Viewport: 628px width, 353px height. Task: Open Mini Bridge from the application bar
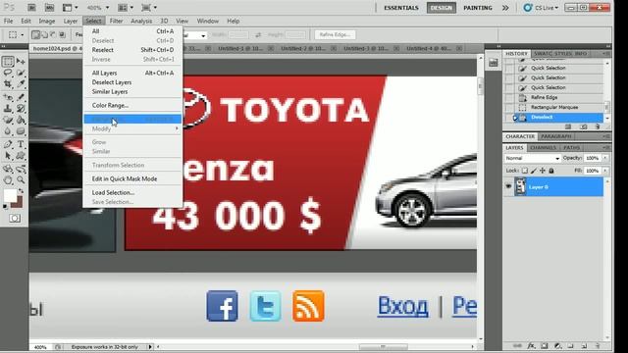[x=49, y=8]
